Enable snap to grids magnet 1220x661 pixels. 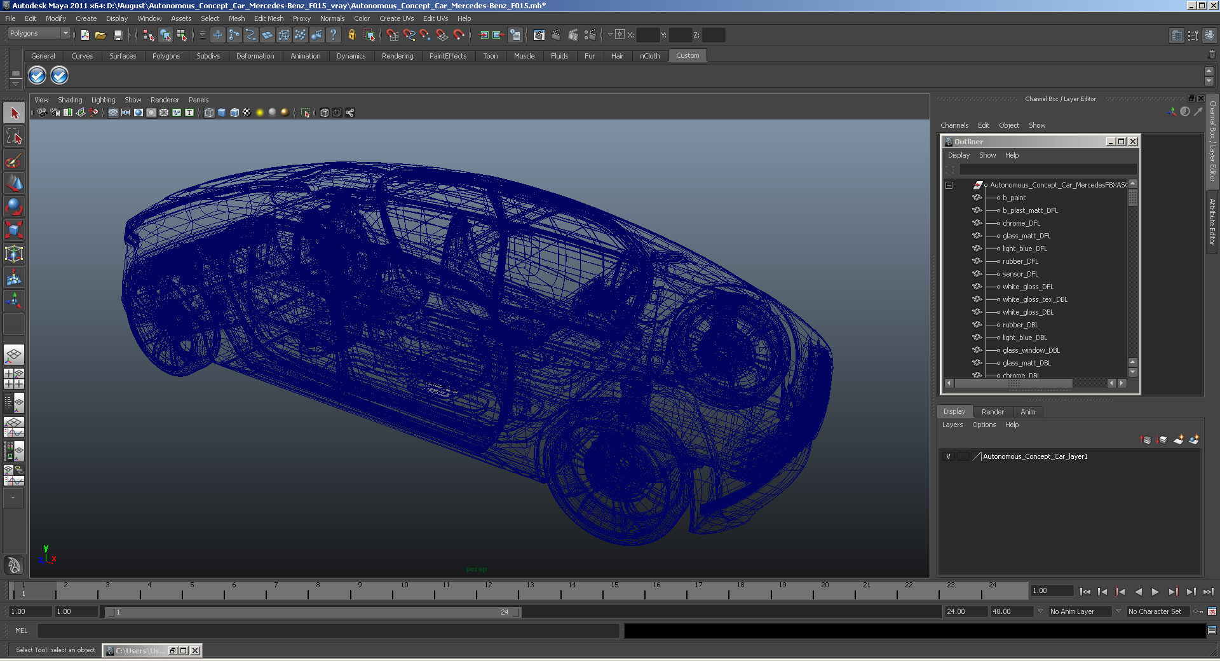point(392,35)
